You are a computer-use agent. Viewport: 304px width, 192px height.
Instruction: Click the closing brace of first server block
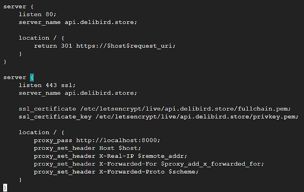pos(5,62)
